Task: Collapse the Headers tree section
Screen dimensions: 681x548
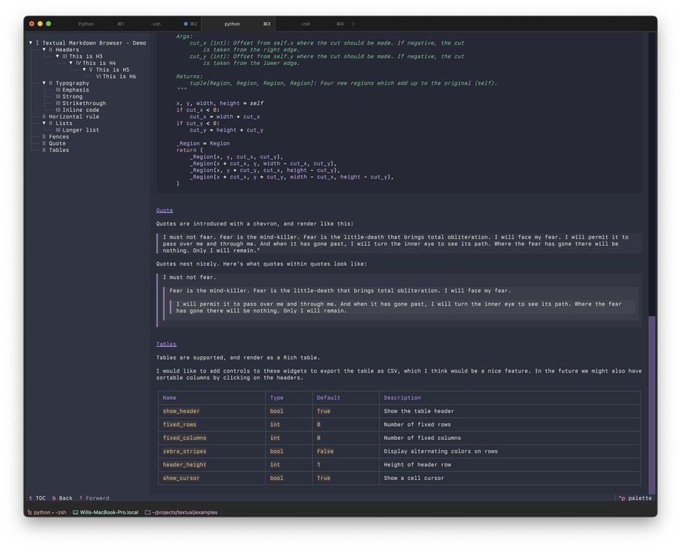Action: pyautogui.click(x=45, y=50)
